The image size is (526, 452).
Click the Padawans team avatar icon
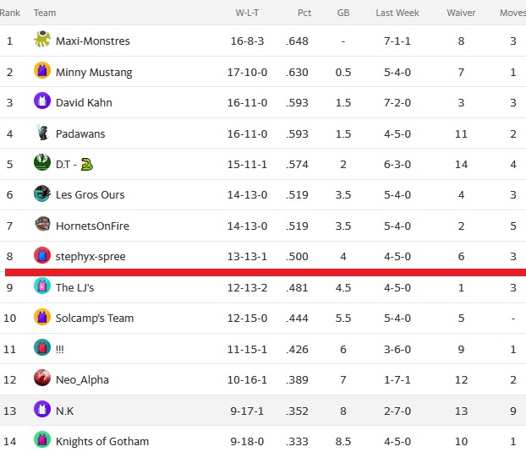pyautogui.click(x=42, y=132)
